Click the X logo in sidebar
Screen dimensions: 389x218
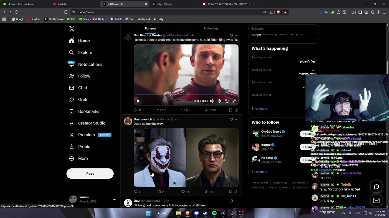[x=72, y=29]
